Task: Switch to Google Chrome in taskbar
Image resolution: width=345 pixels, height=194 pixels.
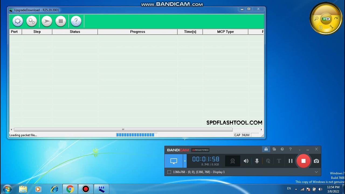Action: click(70, 189)
